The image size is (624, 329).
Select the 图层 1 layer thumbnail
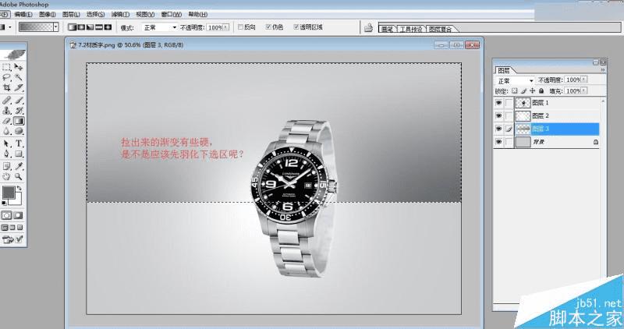[x=523, y=103]
